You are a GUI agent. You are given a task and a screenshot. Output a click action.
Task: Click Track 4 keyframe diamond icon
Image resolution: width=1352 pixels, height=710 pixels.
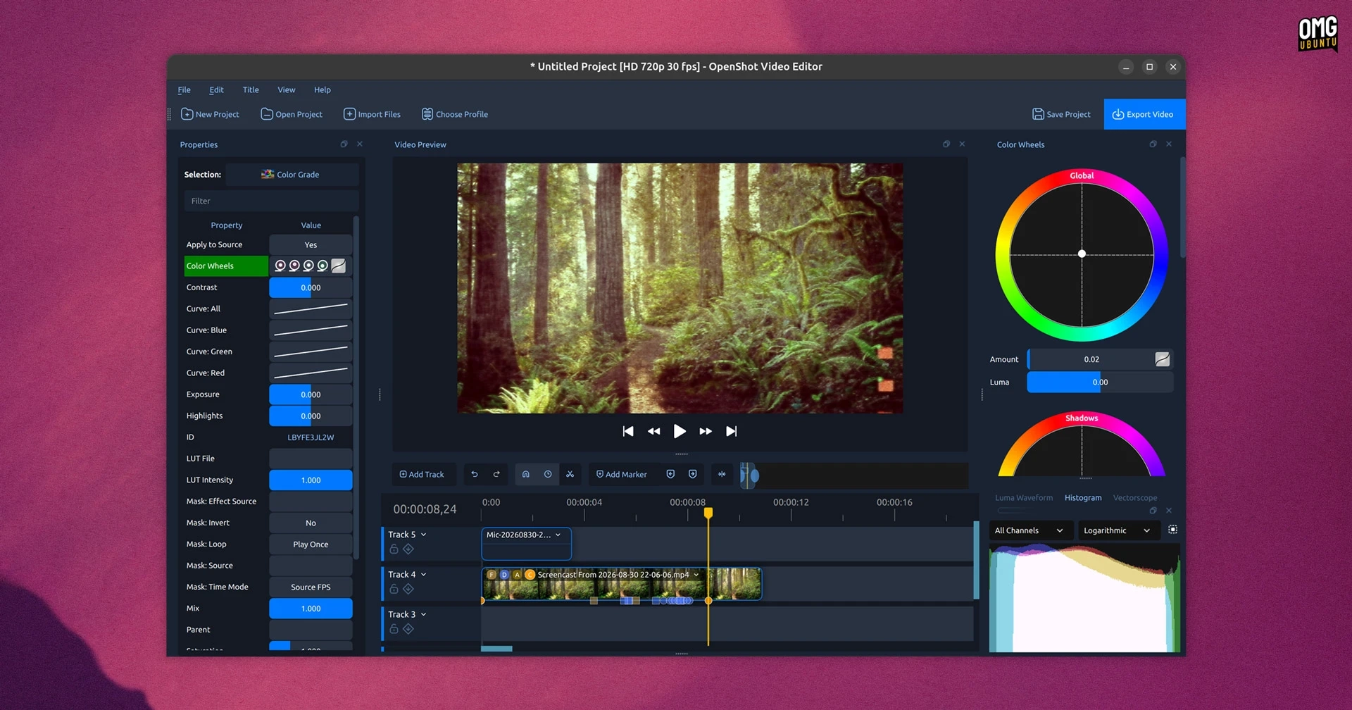(x=408, y=590)
